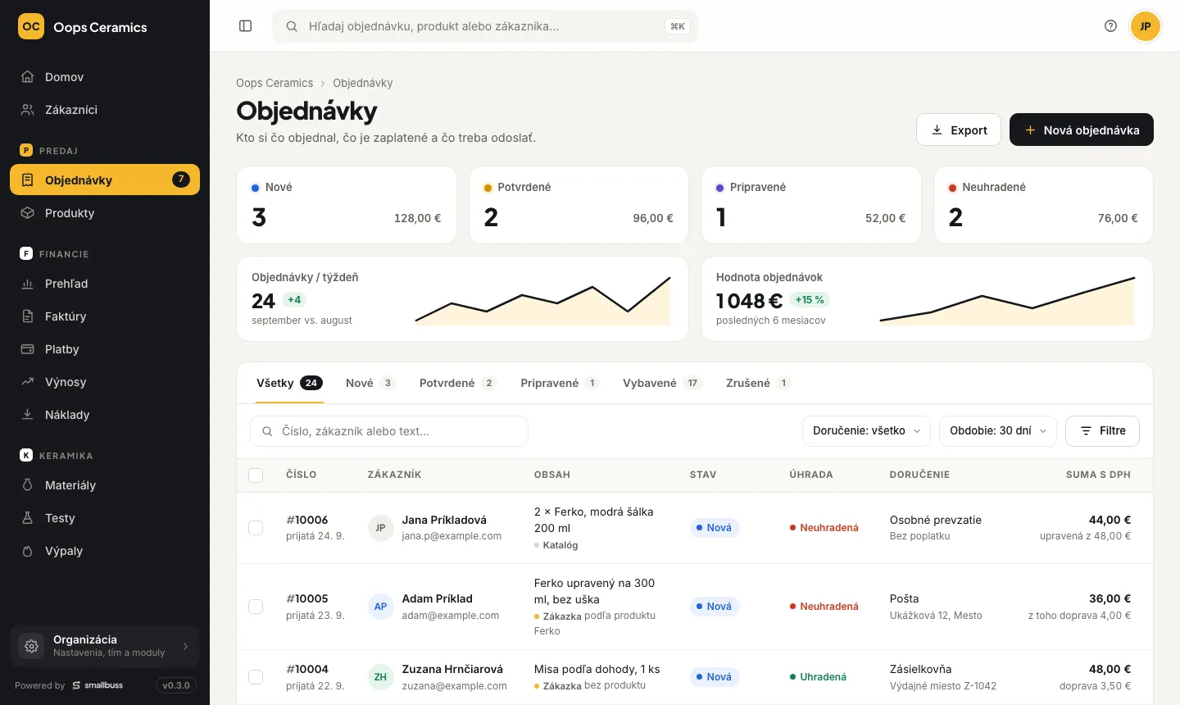Viewport: 1180px width, 705px height.
Task: Open Faktúry document icon
Action: [x=28, y=316]
